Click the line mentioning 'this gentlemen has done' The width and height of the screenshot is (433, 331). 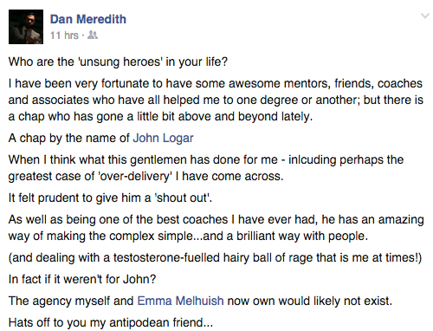coord(206,159)
